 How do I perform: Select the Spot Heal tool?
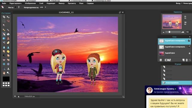(x=8, y=60)
